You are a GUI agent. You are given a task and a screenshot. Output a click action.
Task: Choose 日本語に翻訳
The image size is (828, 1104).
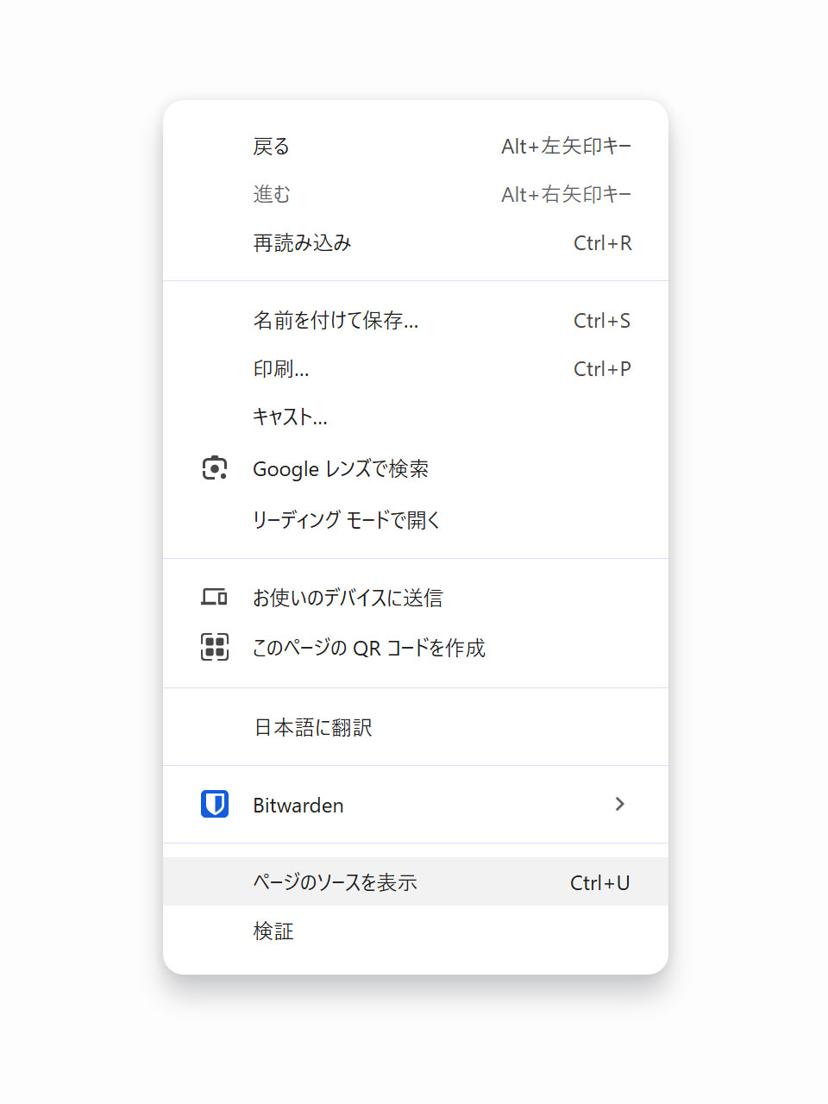click(x=416, y=727)
